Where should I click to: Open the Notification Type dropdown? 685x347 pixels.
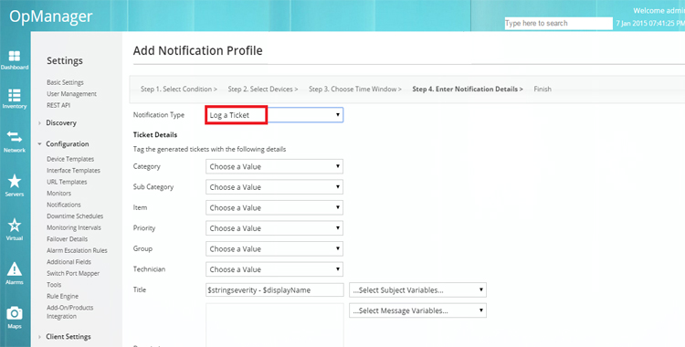coord(274,115)
